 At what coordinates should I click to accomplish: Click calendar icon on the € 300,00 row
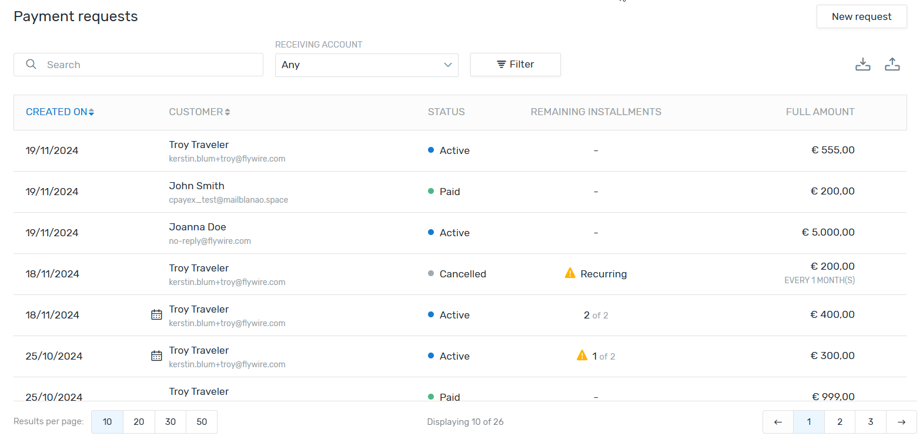click(x=156, y=356)
